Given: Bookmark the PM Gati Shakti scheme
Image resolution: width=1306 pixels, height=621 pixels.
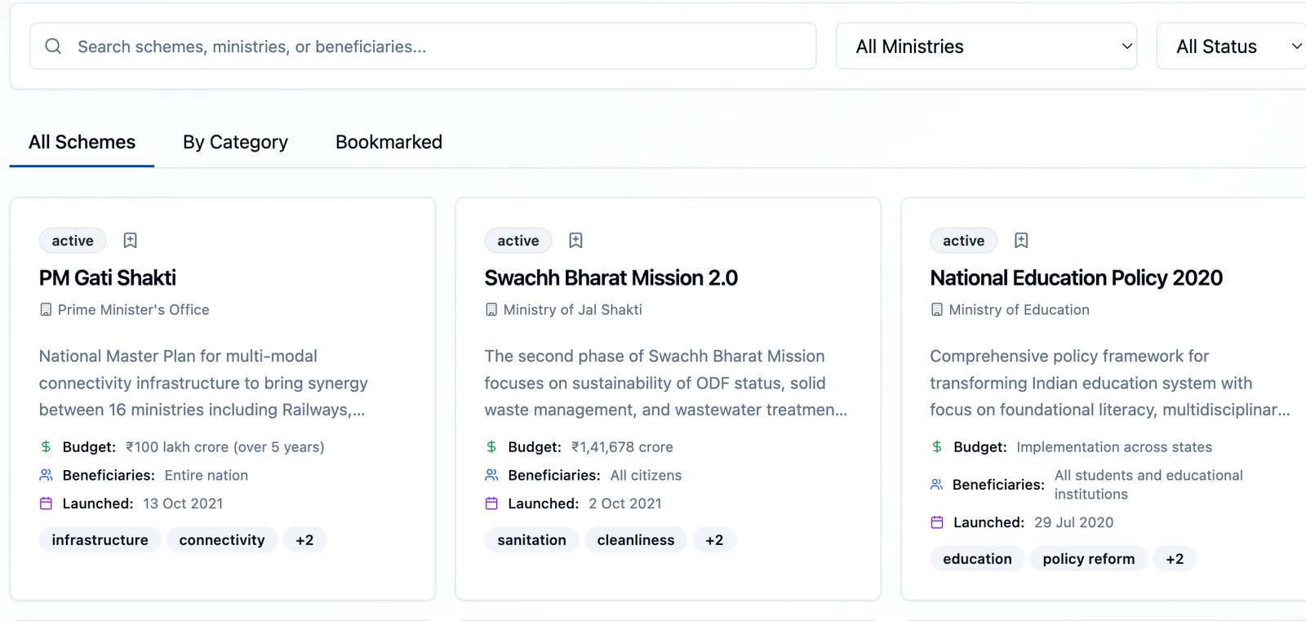Looking at the screenshot, I should pos(130,241).
